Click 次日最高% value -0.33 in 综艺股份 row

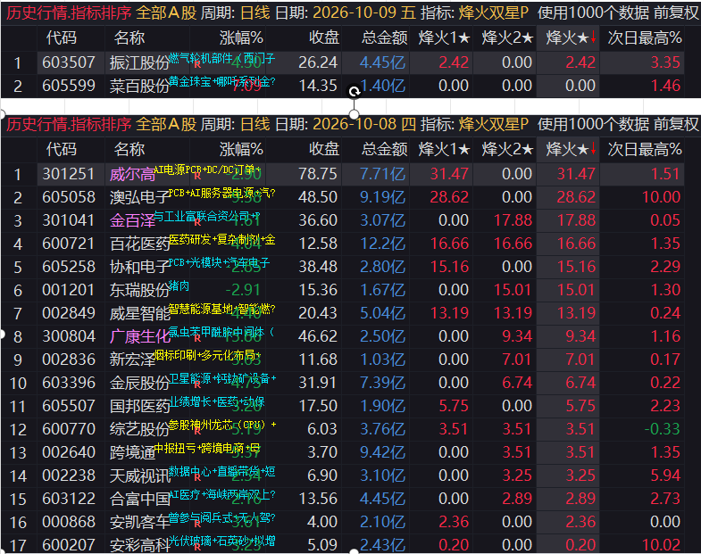click(x=662, y=429)
